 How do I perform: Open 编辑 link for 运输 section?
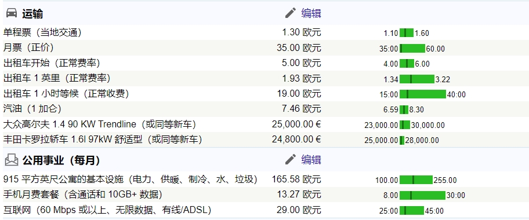click(x=311, y=13)
